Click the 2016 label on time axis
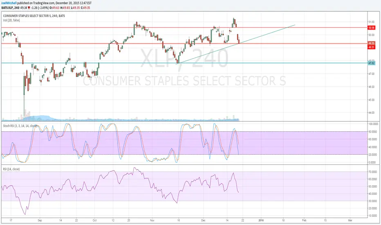The width and height of the screenshot is (381, 225). pos(261,220)
